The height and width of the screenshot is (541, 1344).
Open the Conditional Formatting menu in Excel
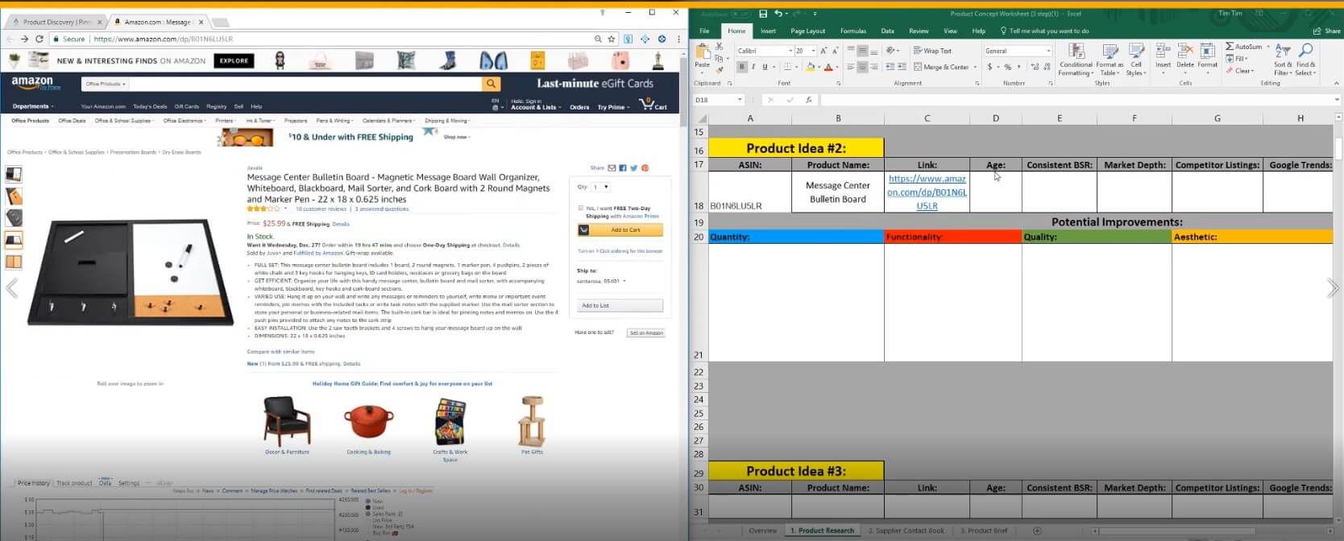1076,59
